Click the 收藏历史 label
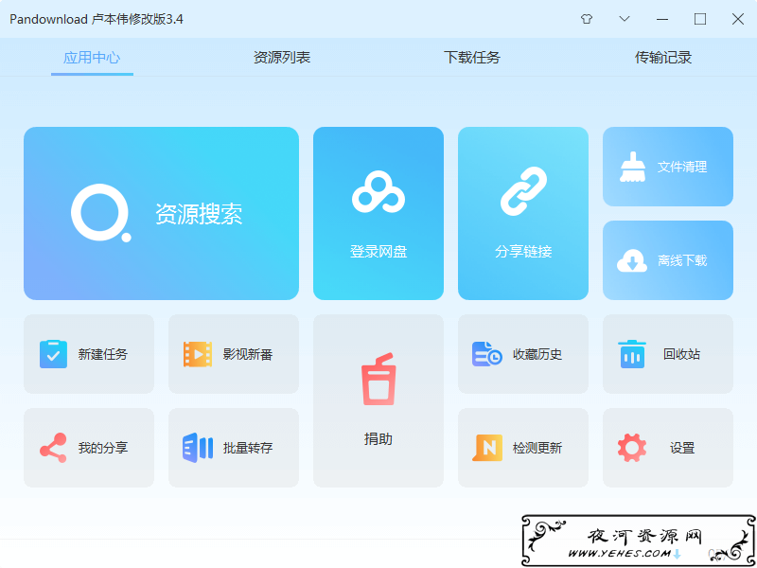 [x=537, y=354]
